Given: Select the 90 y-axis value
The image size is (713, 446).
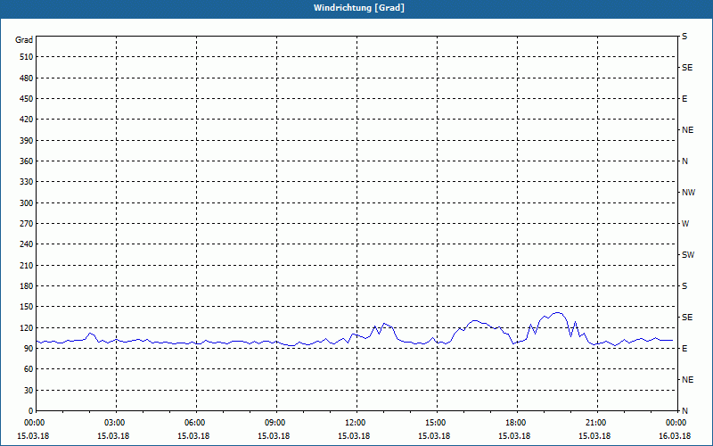Looking at the screenshot, I should coord(29,349).
